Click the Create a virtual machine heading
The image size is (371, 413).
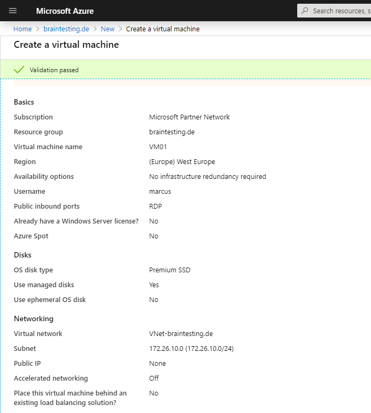(x=66, y=45)
